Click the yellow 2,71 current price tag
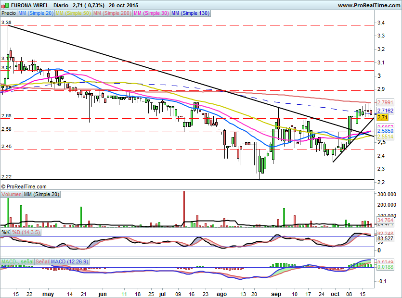402x298 pixels. coord(383,117)
